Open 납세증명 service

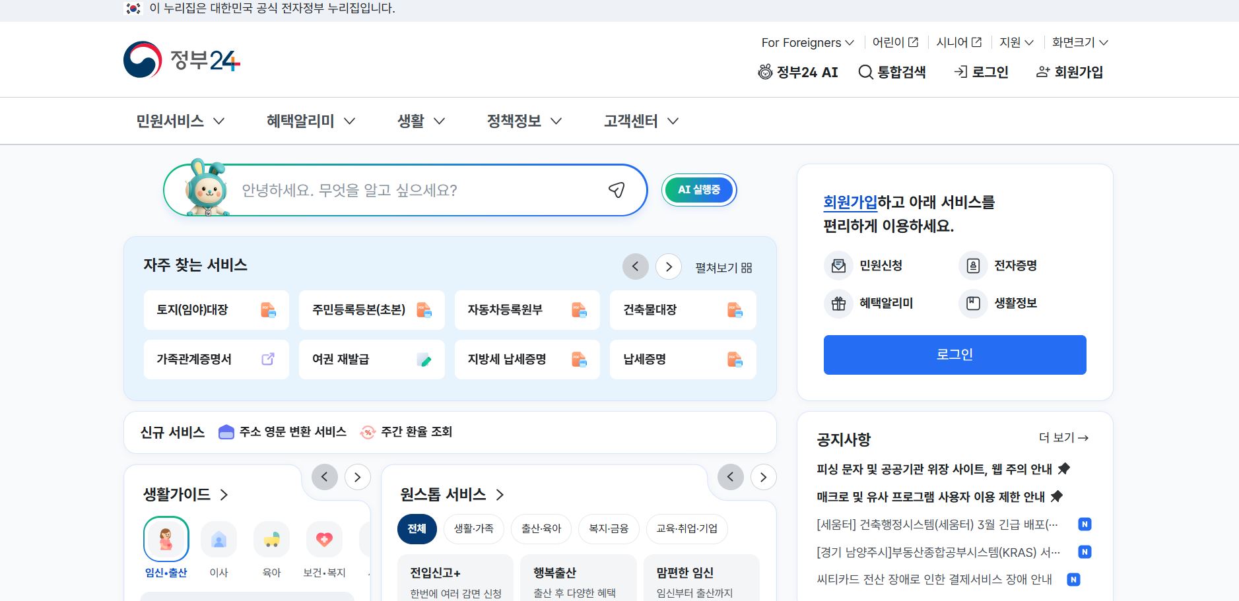[683, 360]
